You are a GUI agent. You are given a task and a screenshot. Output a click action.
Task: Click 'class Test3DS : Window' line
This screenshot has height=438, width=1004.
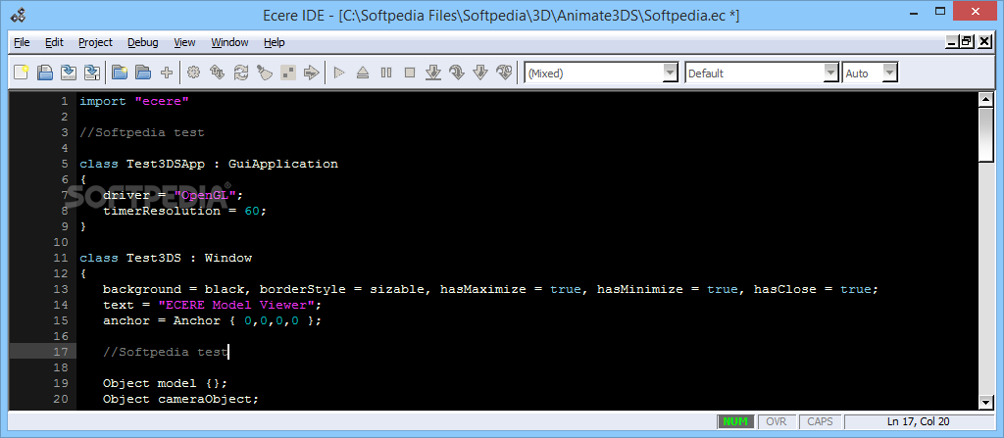point(166,258)
